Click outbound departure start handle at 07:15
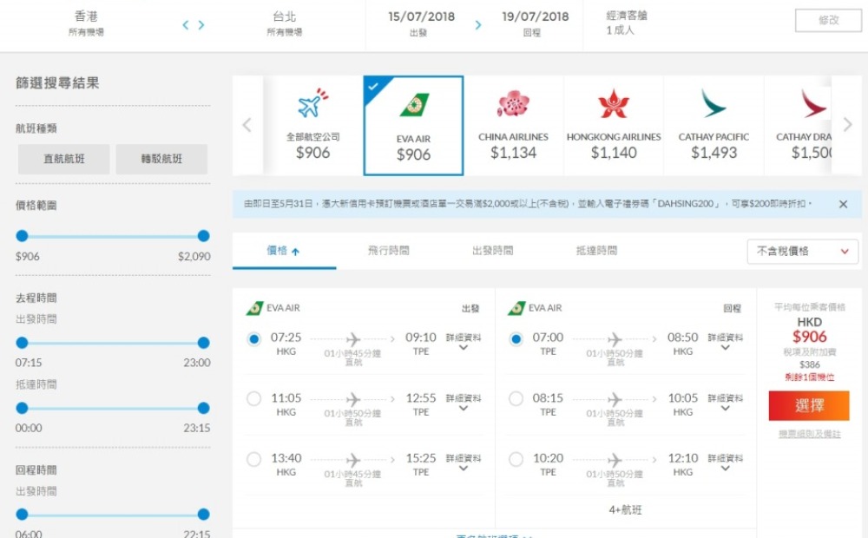This screenshot has height=538, width=868. pos(23,343)
